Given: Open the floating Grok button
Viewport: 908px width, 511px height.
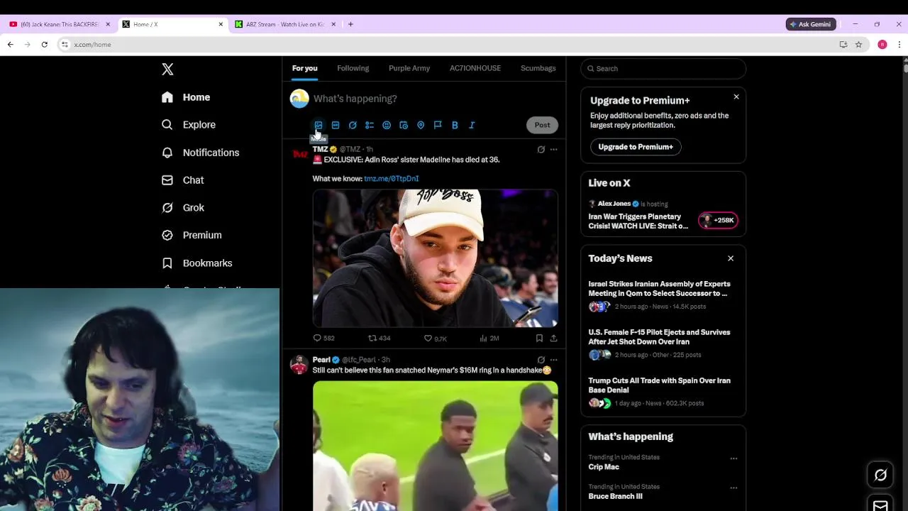Looking at the screenshot, I should [x=880, y=476].
